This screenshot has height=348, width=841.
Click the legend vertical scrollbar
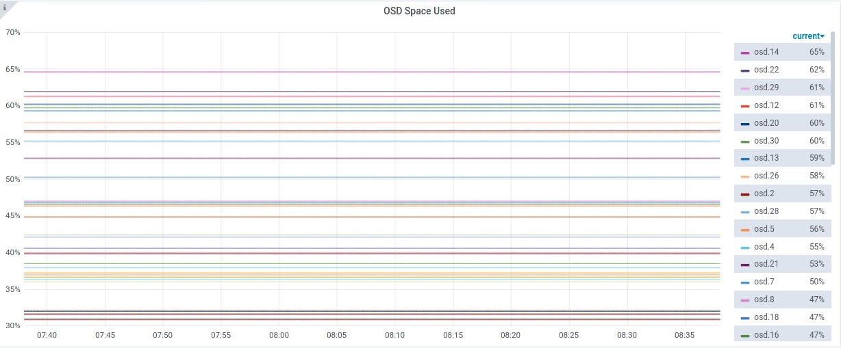point(833,97)
